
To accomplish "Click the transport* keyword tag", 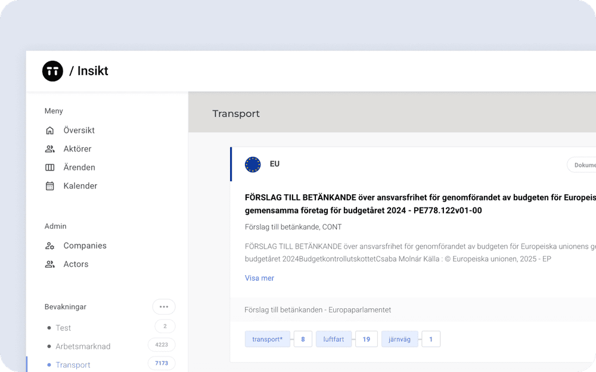I will click(267, 340).
